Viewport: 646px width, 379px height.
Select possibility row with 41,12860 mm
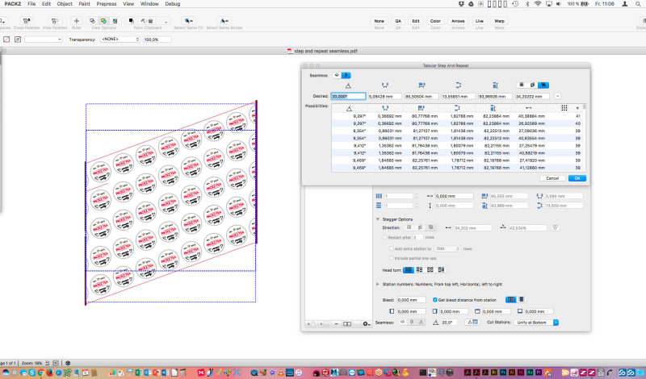tap(458, 168)
